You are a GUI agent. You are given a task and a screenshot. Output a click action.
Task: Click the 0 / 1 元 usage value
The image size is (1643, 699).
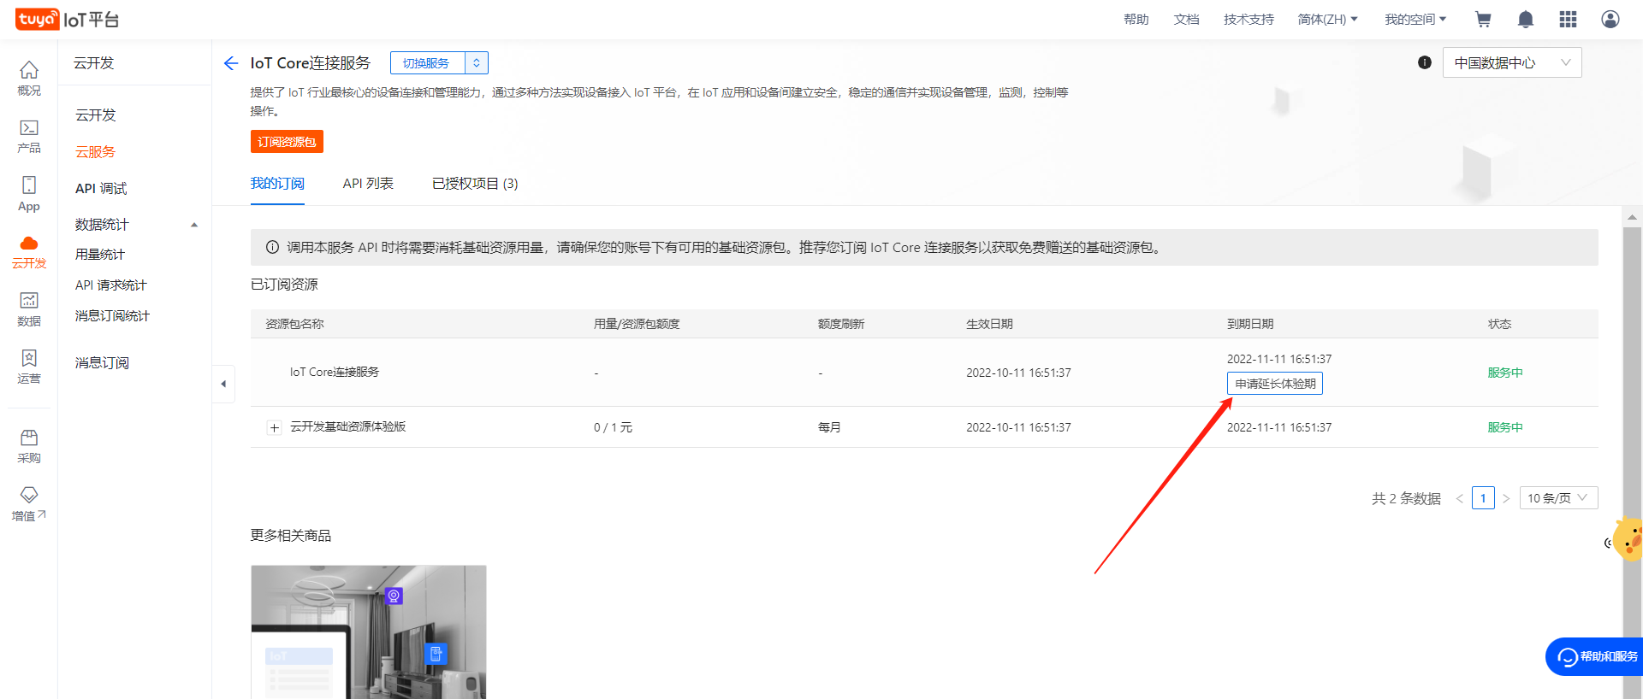[x=613, y=427]
